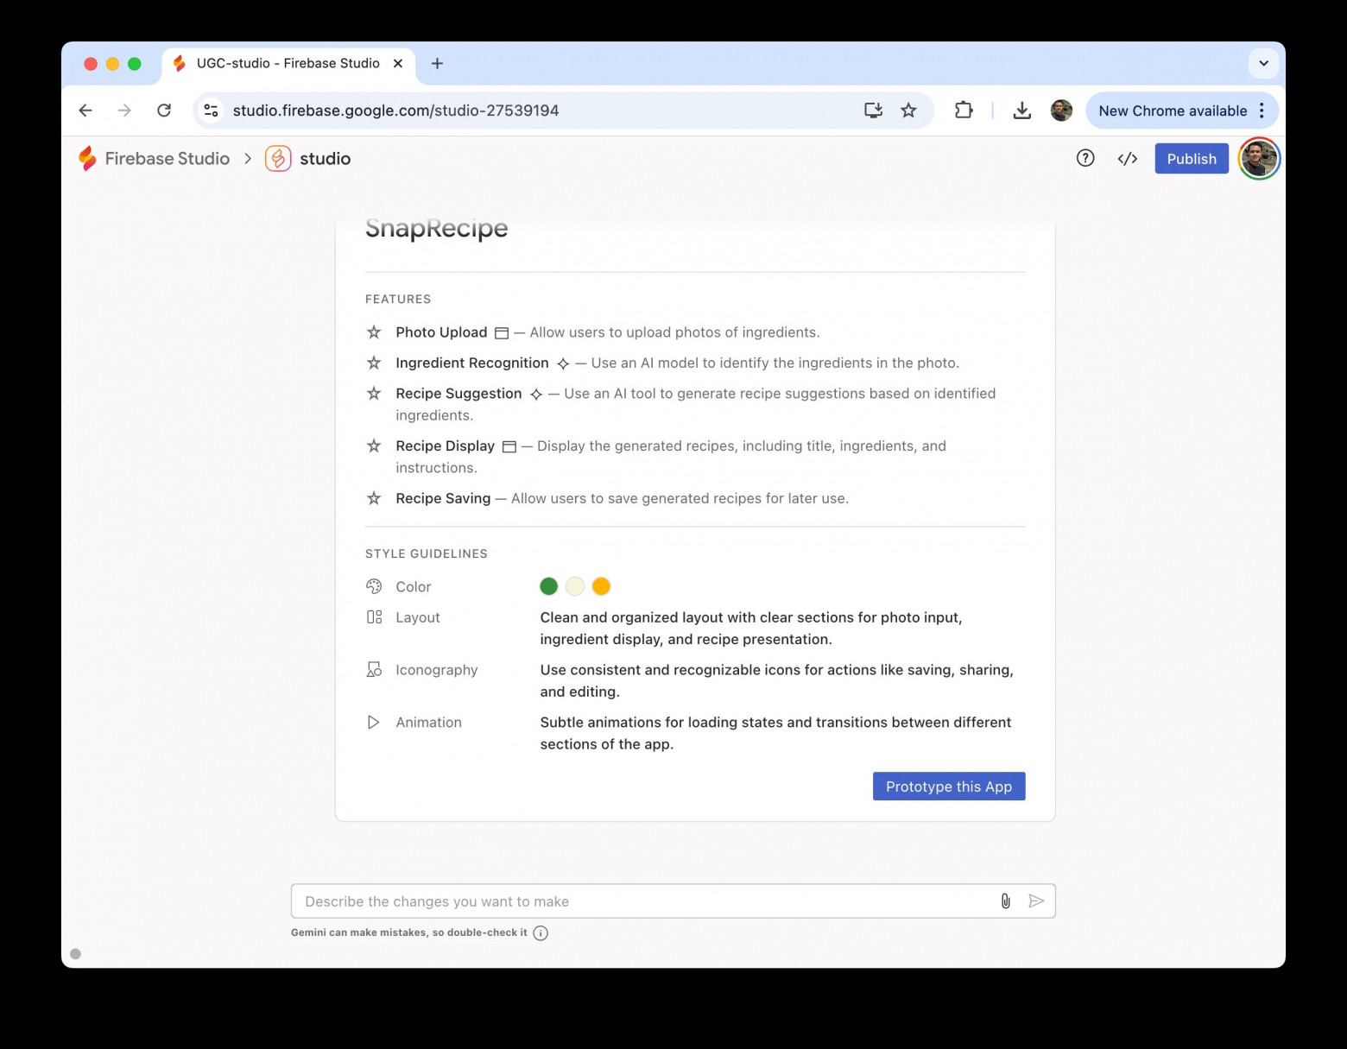
Task: Click the send prompt arrow icon
Action: [1036, 900]
